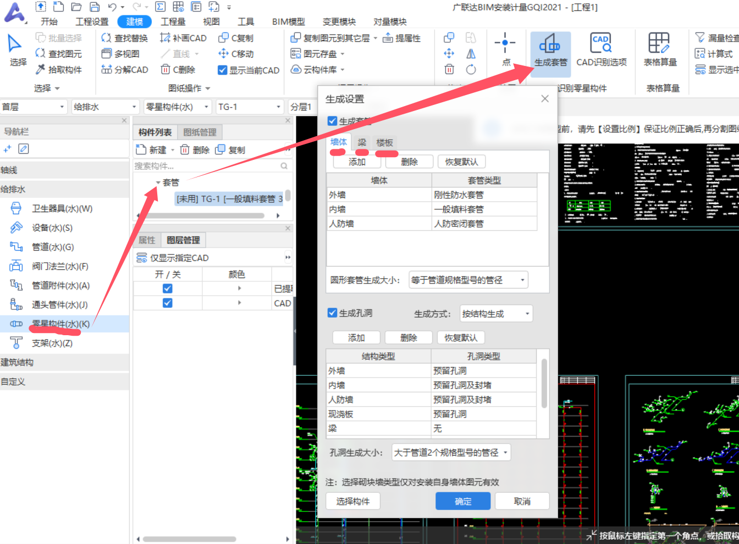
Task: Toggle 生成孔洞 checkbox
Action: coord(332,313)
